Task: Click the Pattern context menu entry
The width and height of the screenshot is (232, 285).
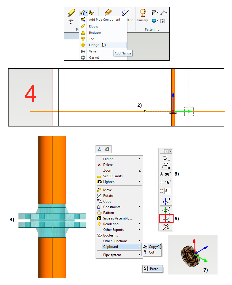Action: coord(119,213)
